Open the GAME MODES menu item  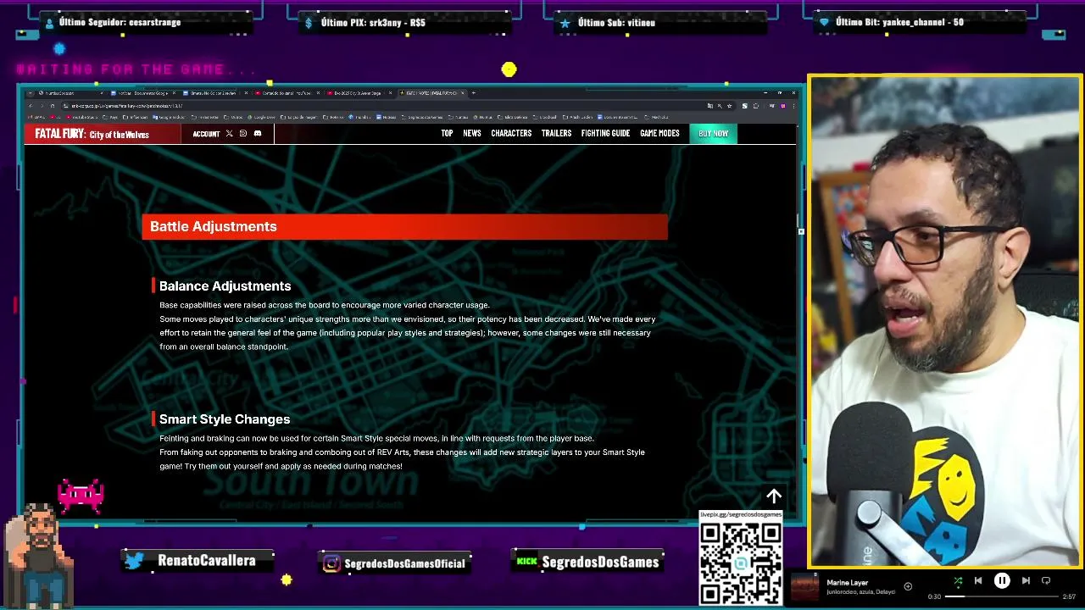coord(659,134)
